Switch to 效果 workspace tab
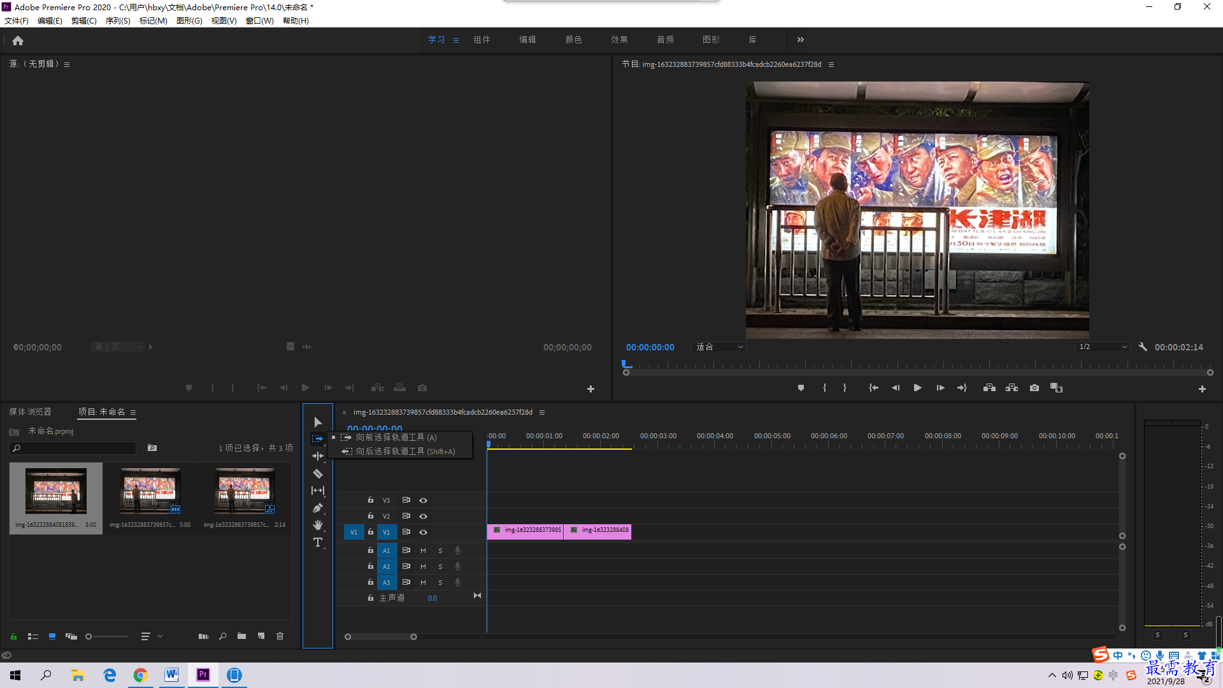This screenshot has width=1223, height=688. pos(619,39)
